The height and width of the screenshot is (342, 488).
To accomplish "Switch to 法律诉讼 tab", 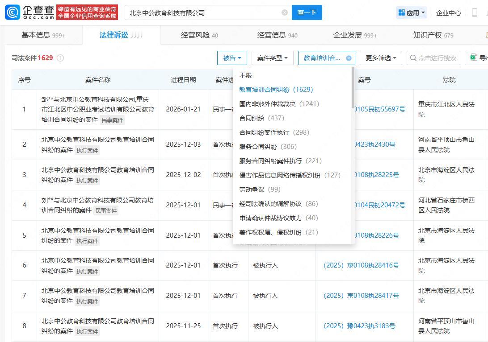I will click(x=121, y=35).
